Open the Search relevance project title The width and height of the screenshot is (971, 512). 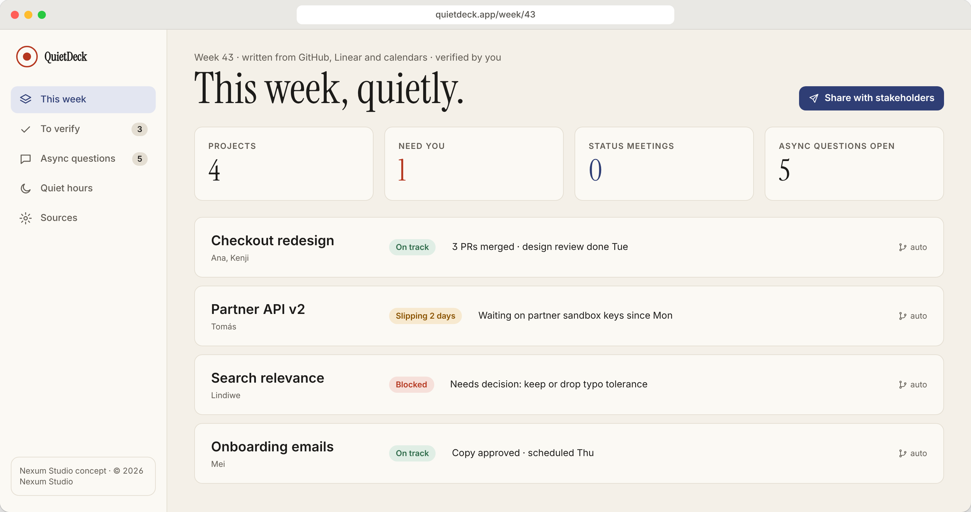click(x=267, y=378)
